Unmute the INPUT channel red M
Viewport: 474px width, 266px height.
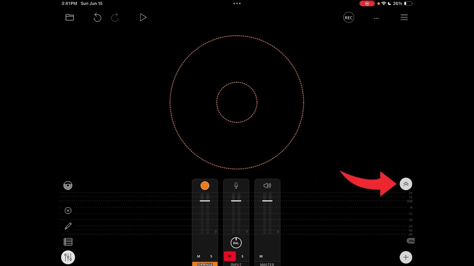pyautogui.click(x=230, y=256)
